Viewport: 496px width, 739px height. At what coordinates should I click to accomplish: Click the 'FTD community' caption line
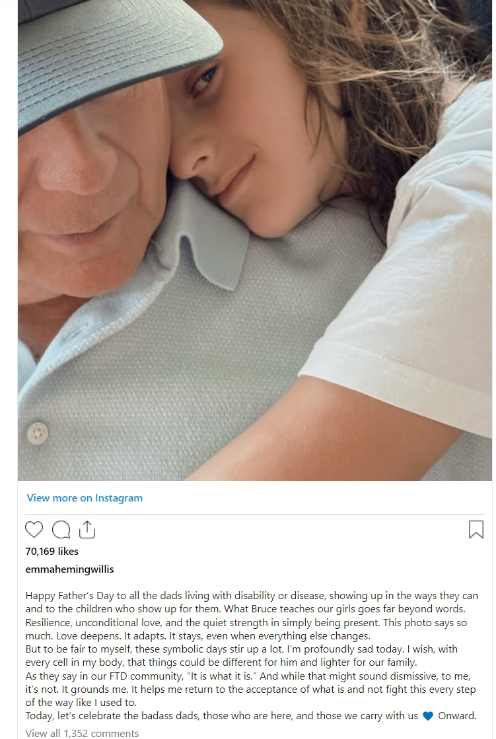[248, 676]
